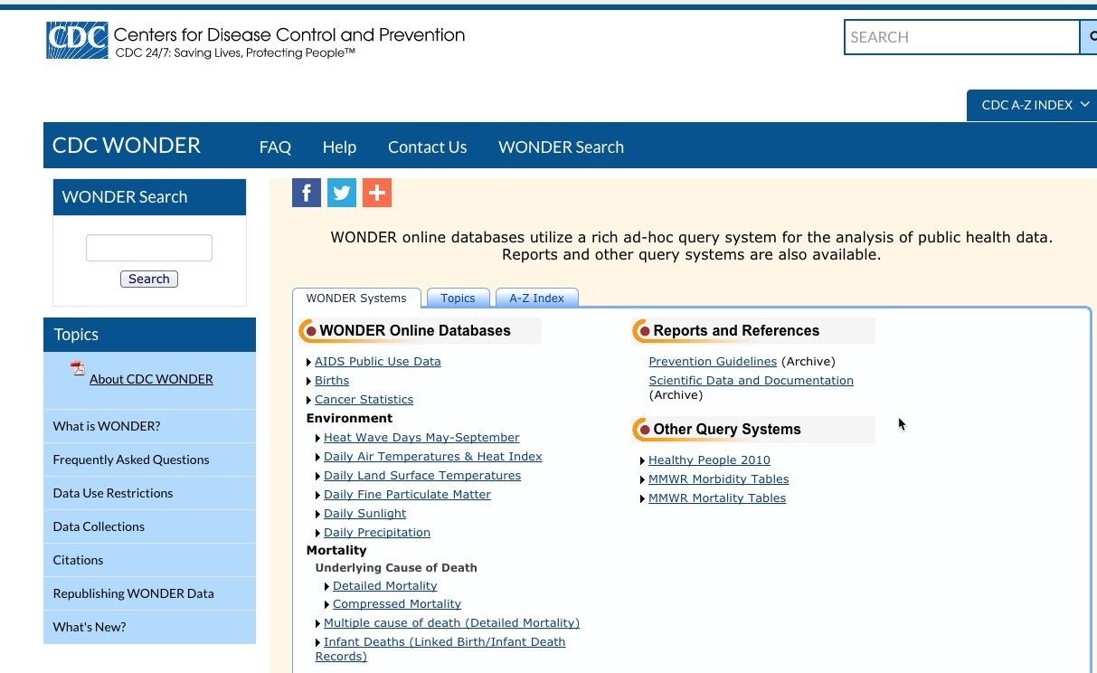
Task: Open Help in the navigation bar
Action: coord(339,147)
